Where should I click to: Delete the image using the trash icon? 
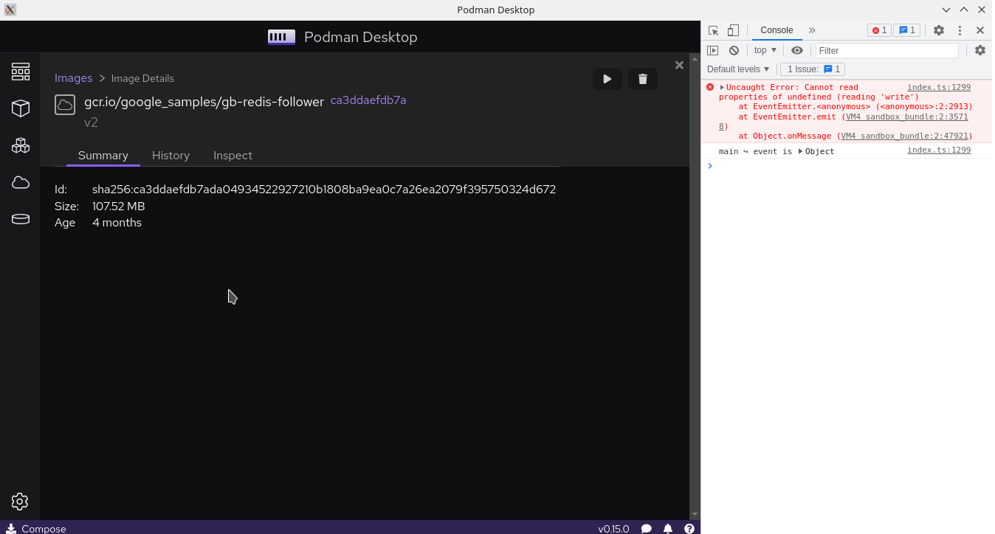[x=642, y=78]
